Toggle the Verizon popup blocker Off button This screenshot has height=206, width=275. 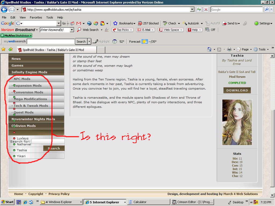pyautogui.click(x=210, y=30)
